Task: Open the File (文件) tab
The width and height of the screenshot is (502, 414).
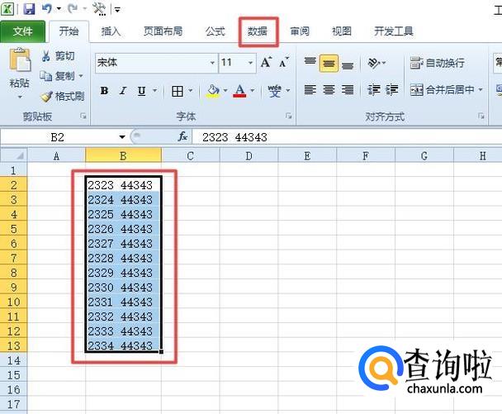Action: 23,31
